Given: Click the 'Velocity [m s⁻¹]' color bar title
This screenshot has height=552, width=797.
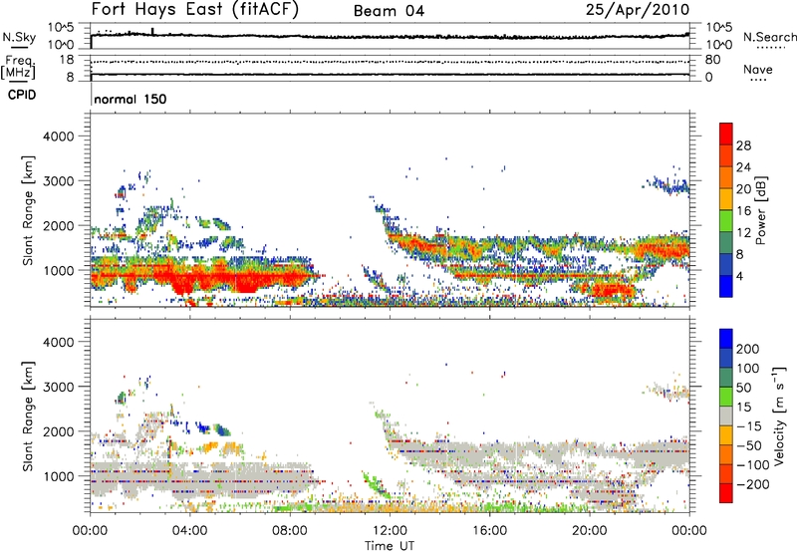Looking at the screenshot, I should pyautogui.click(x=779, y=416).
